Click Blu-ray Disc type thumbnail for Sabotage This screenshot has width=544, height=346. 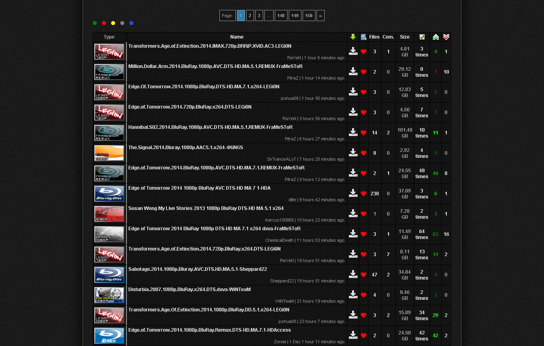coord(109,275)
